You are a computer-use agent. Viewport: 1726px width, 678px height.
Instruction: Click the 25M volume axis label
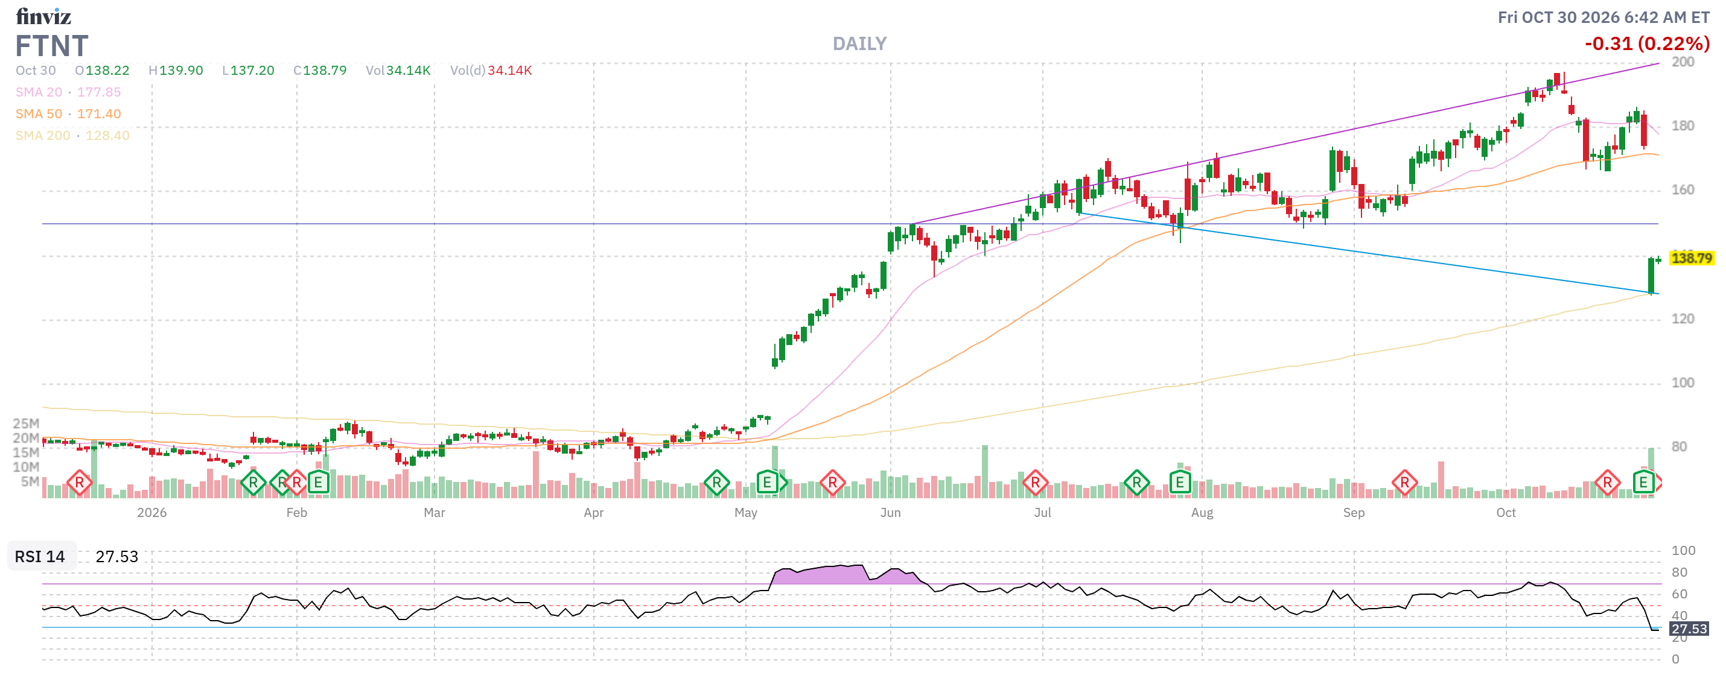point(26,424)
